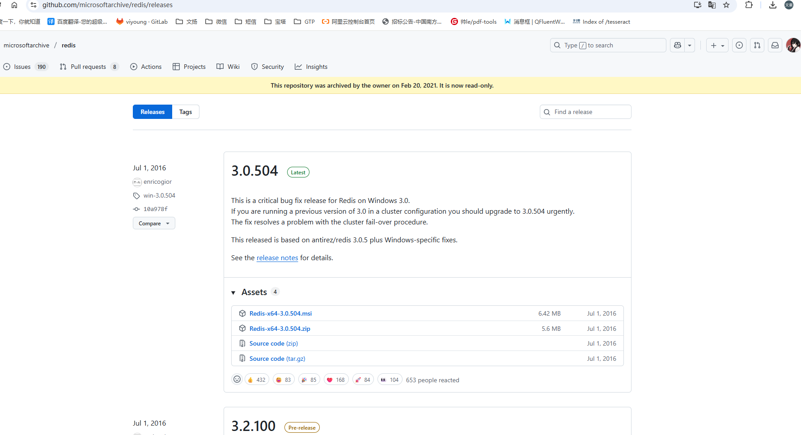801x435 pixels.
Task: Click eyes reaction with 104
Action: point(390,380)
